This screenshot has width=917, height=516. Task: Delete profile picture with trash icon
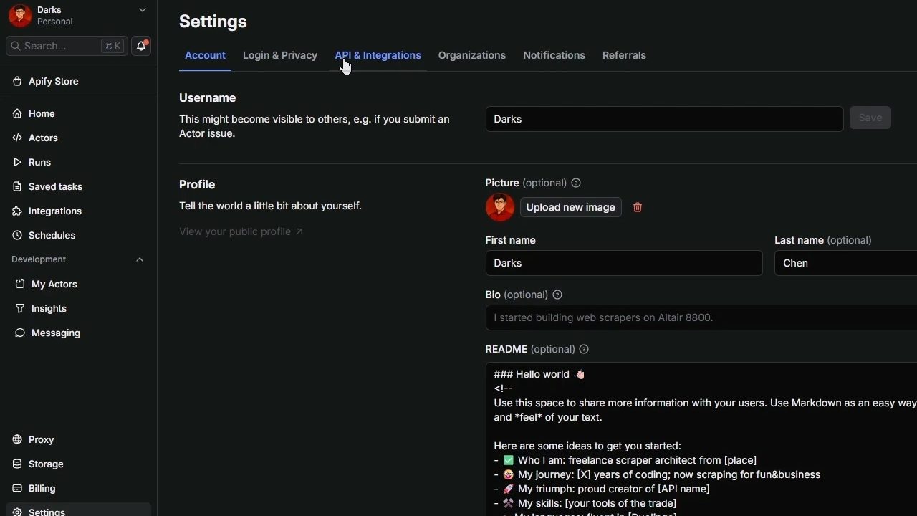638,207
